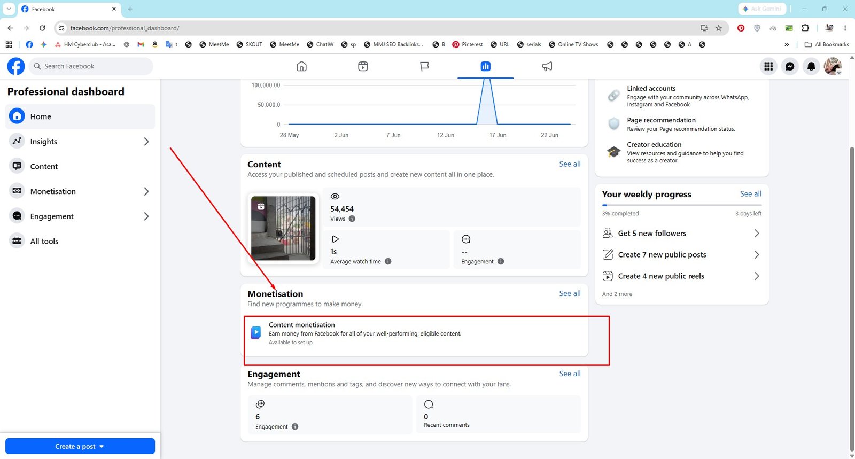
Task: Click the Pinterest extension icon
Action: pyautogui.click(x=741, y=28)
